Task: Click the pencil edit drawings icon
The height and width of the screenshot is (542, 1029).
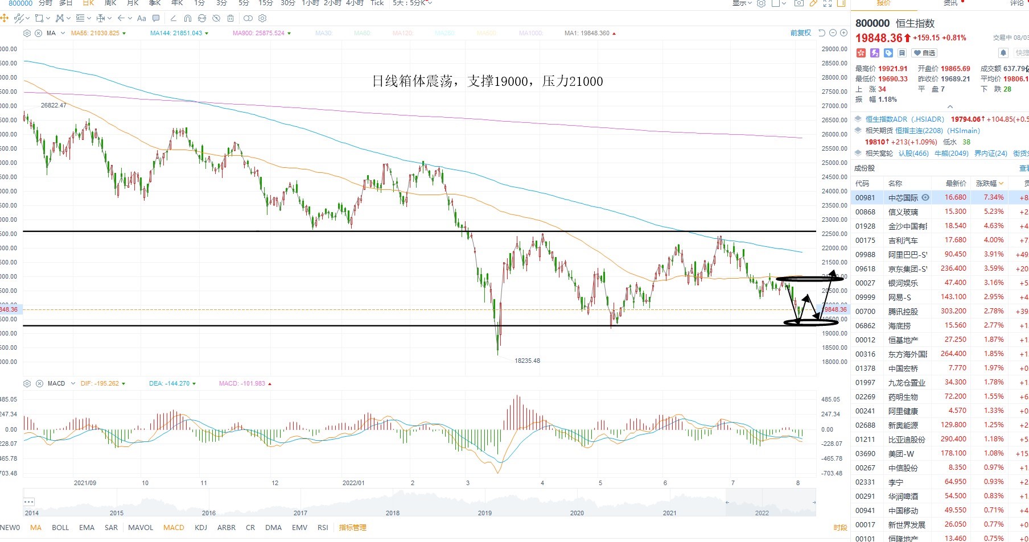Action: [173, 18]
